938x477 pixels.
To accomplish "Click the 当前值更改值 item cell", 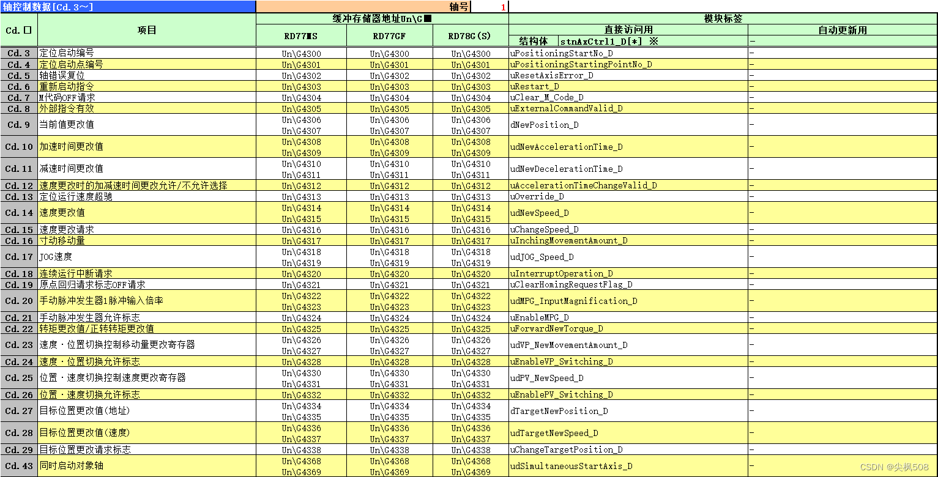I will point(147,125).
